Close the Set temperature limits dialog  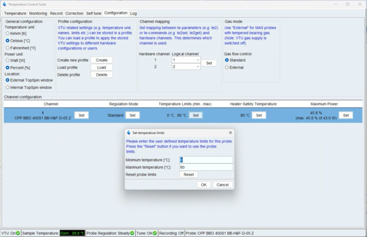pos(231,133)
